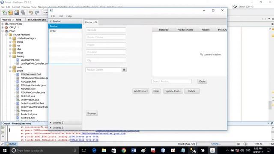Image resolution: width=274 pixels, height=154 pixels.
Task: Select FXMLDocument.fxml in project tree
Action: (x=31, y=74)
